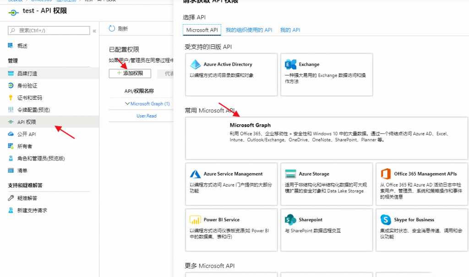Choose the Exchange API card title
The width and height of the screenshot is (469, 277).
pos(309,64)
